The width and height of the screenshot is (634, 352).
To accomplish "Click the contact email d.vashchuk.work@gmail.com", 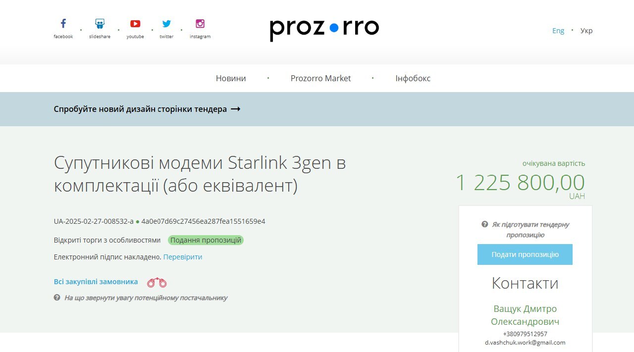I will point(525,343).
